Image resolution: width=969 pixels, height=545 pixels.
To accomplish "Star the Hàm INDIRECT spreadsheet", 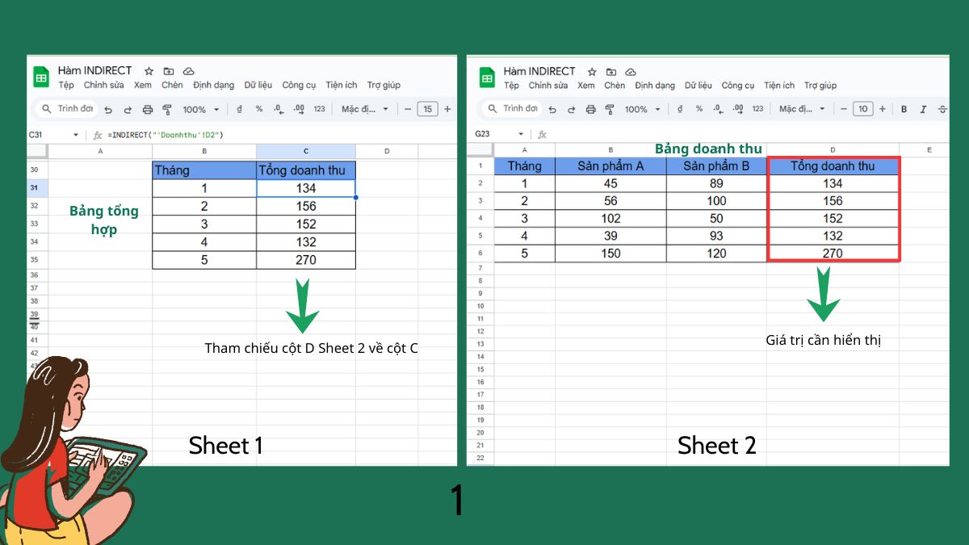I will click(x=148, y=71).
